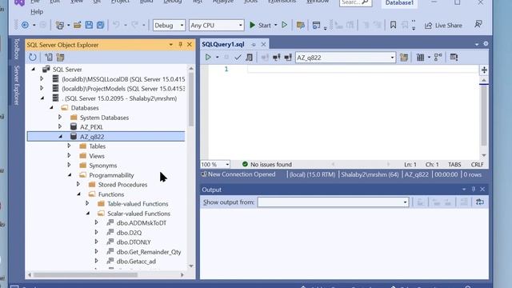Select the Views folder

pos(97,156)
